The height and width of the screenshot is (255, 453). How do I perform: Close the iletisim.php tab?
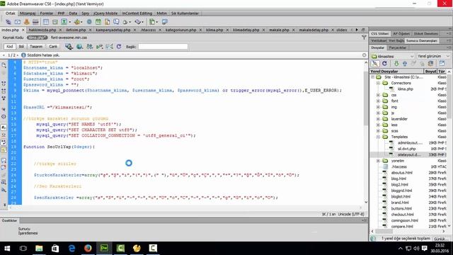click(90, 30)
